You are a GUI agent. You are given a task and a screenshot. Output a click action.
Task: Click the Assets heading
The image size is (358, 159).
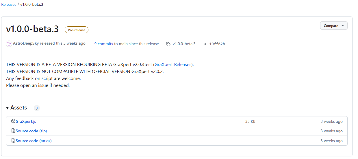(x=18, y=108)
